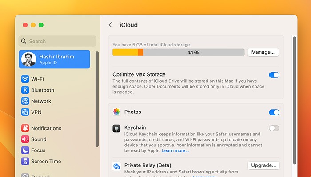Click the orange segment of storage bar
The height and width of the screenshot is (177, 311).
point(140,52)
